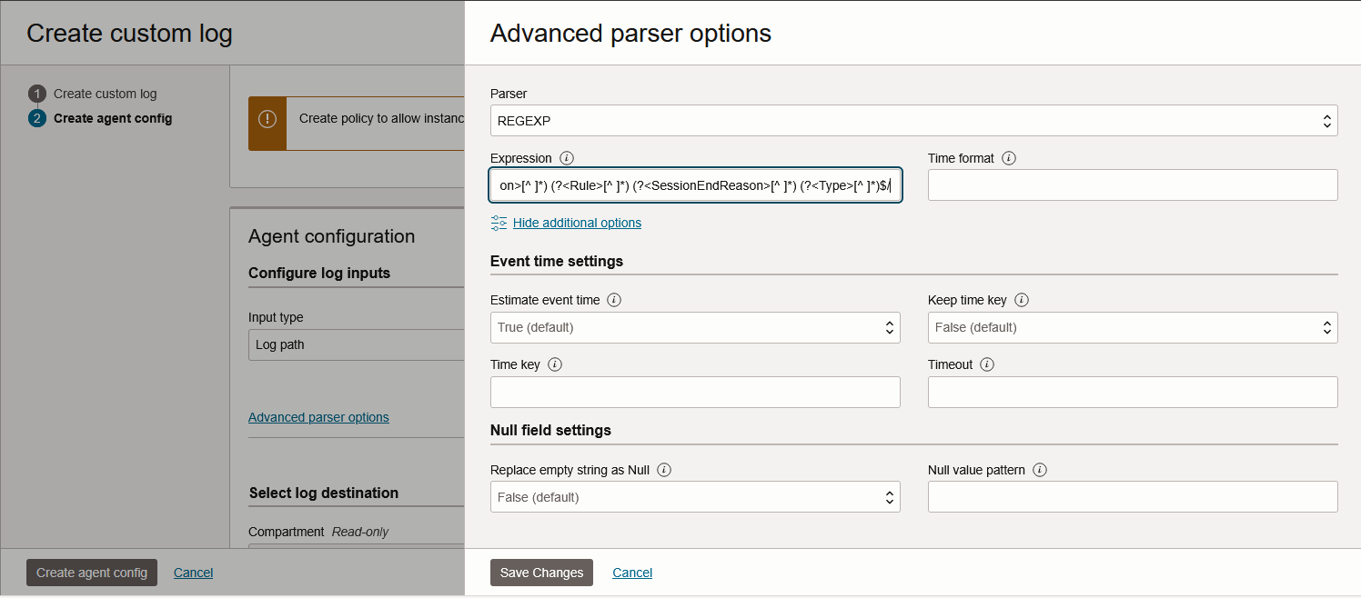Click the Timeout info icon
The image size is (1361, 598).
tap(987, 364)
